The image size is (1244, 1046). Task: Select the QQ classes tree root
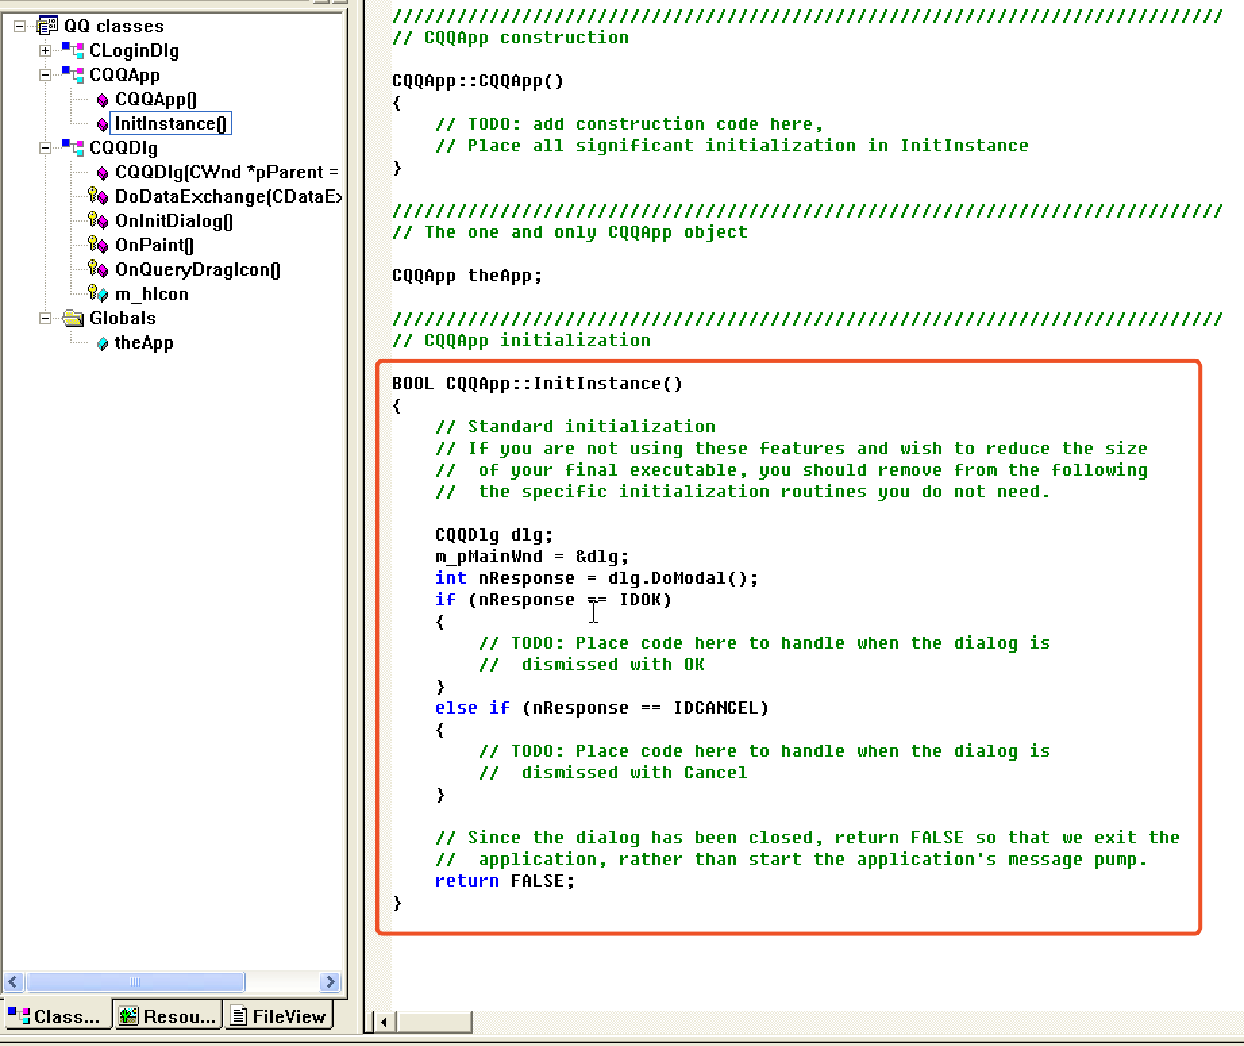point(113,26)
